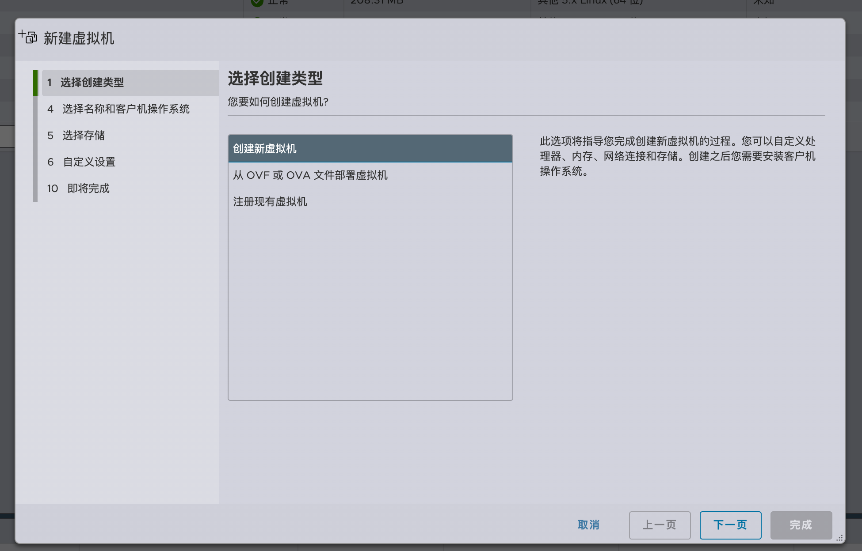Click the 选择创建类型 page heading
862x551 pixels.
[x=275, y=79]
